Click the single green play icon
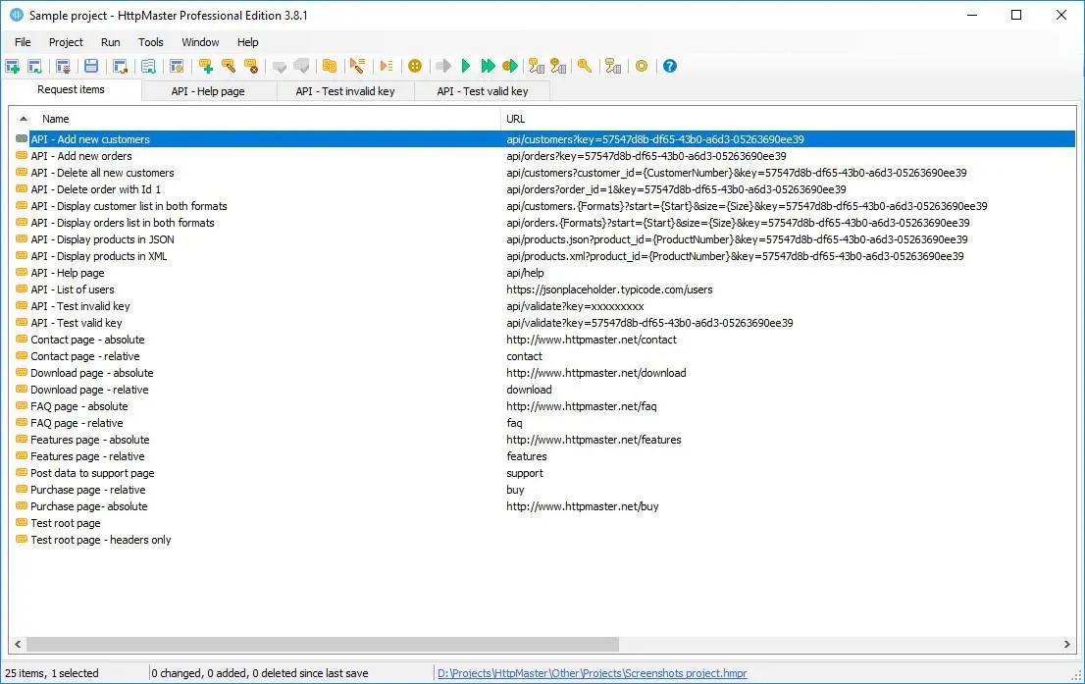This screenshot has width=1085, height=684. tap(466, 66)
